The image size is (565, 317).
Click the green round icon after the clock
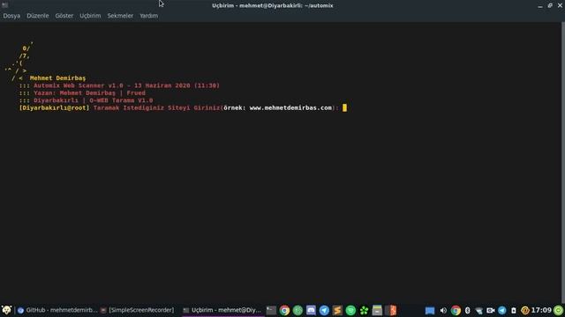558,310
